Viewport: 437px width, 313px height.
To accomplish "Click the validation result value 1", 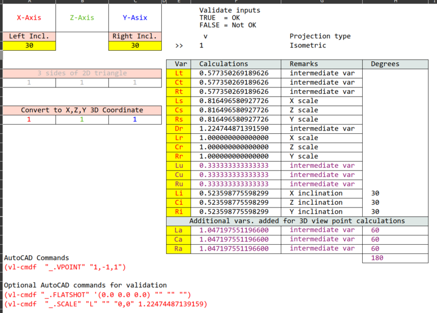I will point(201,45).
